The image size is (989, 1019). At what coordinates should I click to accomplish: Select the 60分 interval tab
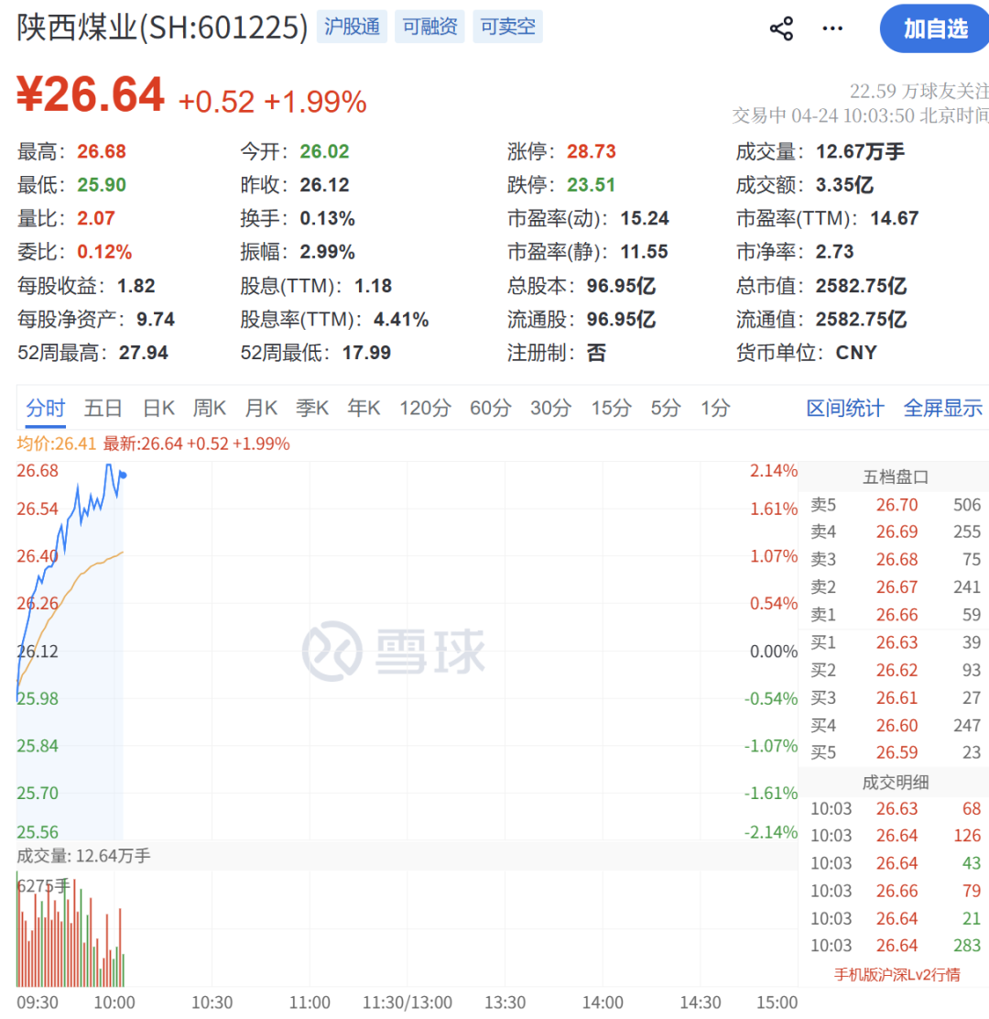pos(491,409)
